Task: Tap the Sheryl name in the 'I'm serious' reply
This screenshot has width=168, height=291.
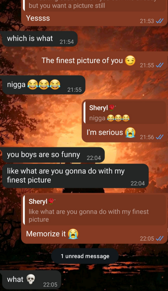Action: (98, 108)
